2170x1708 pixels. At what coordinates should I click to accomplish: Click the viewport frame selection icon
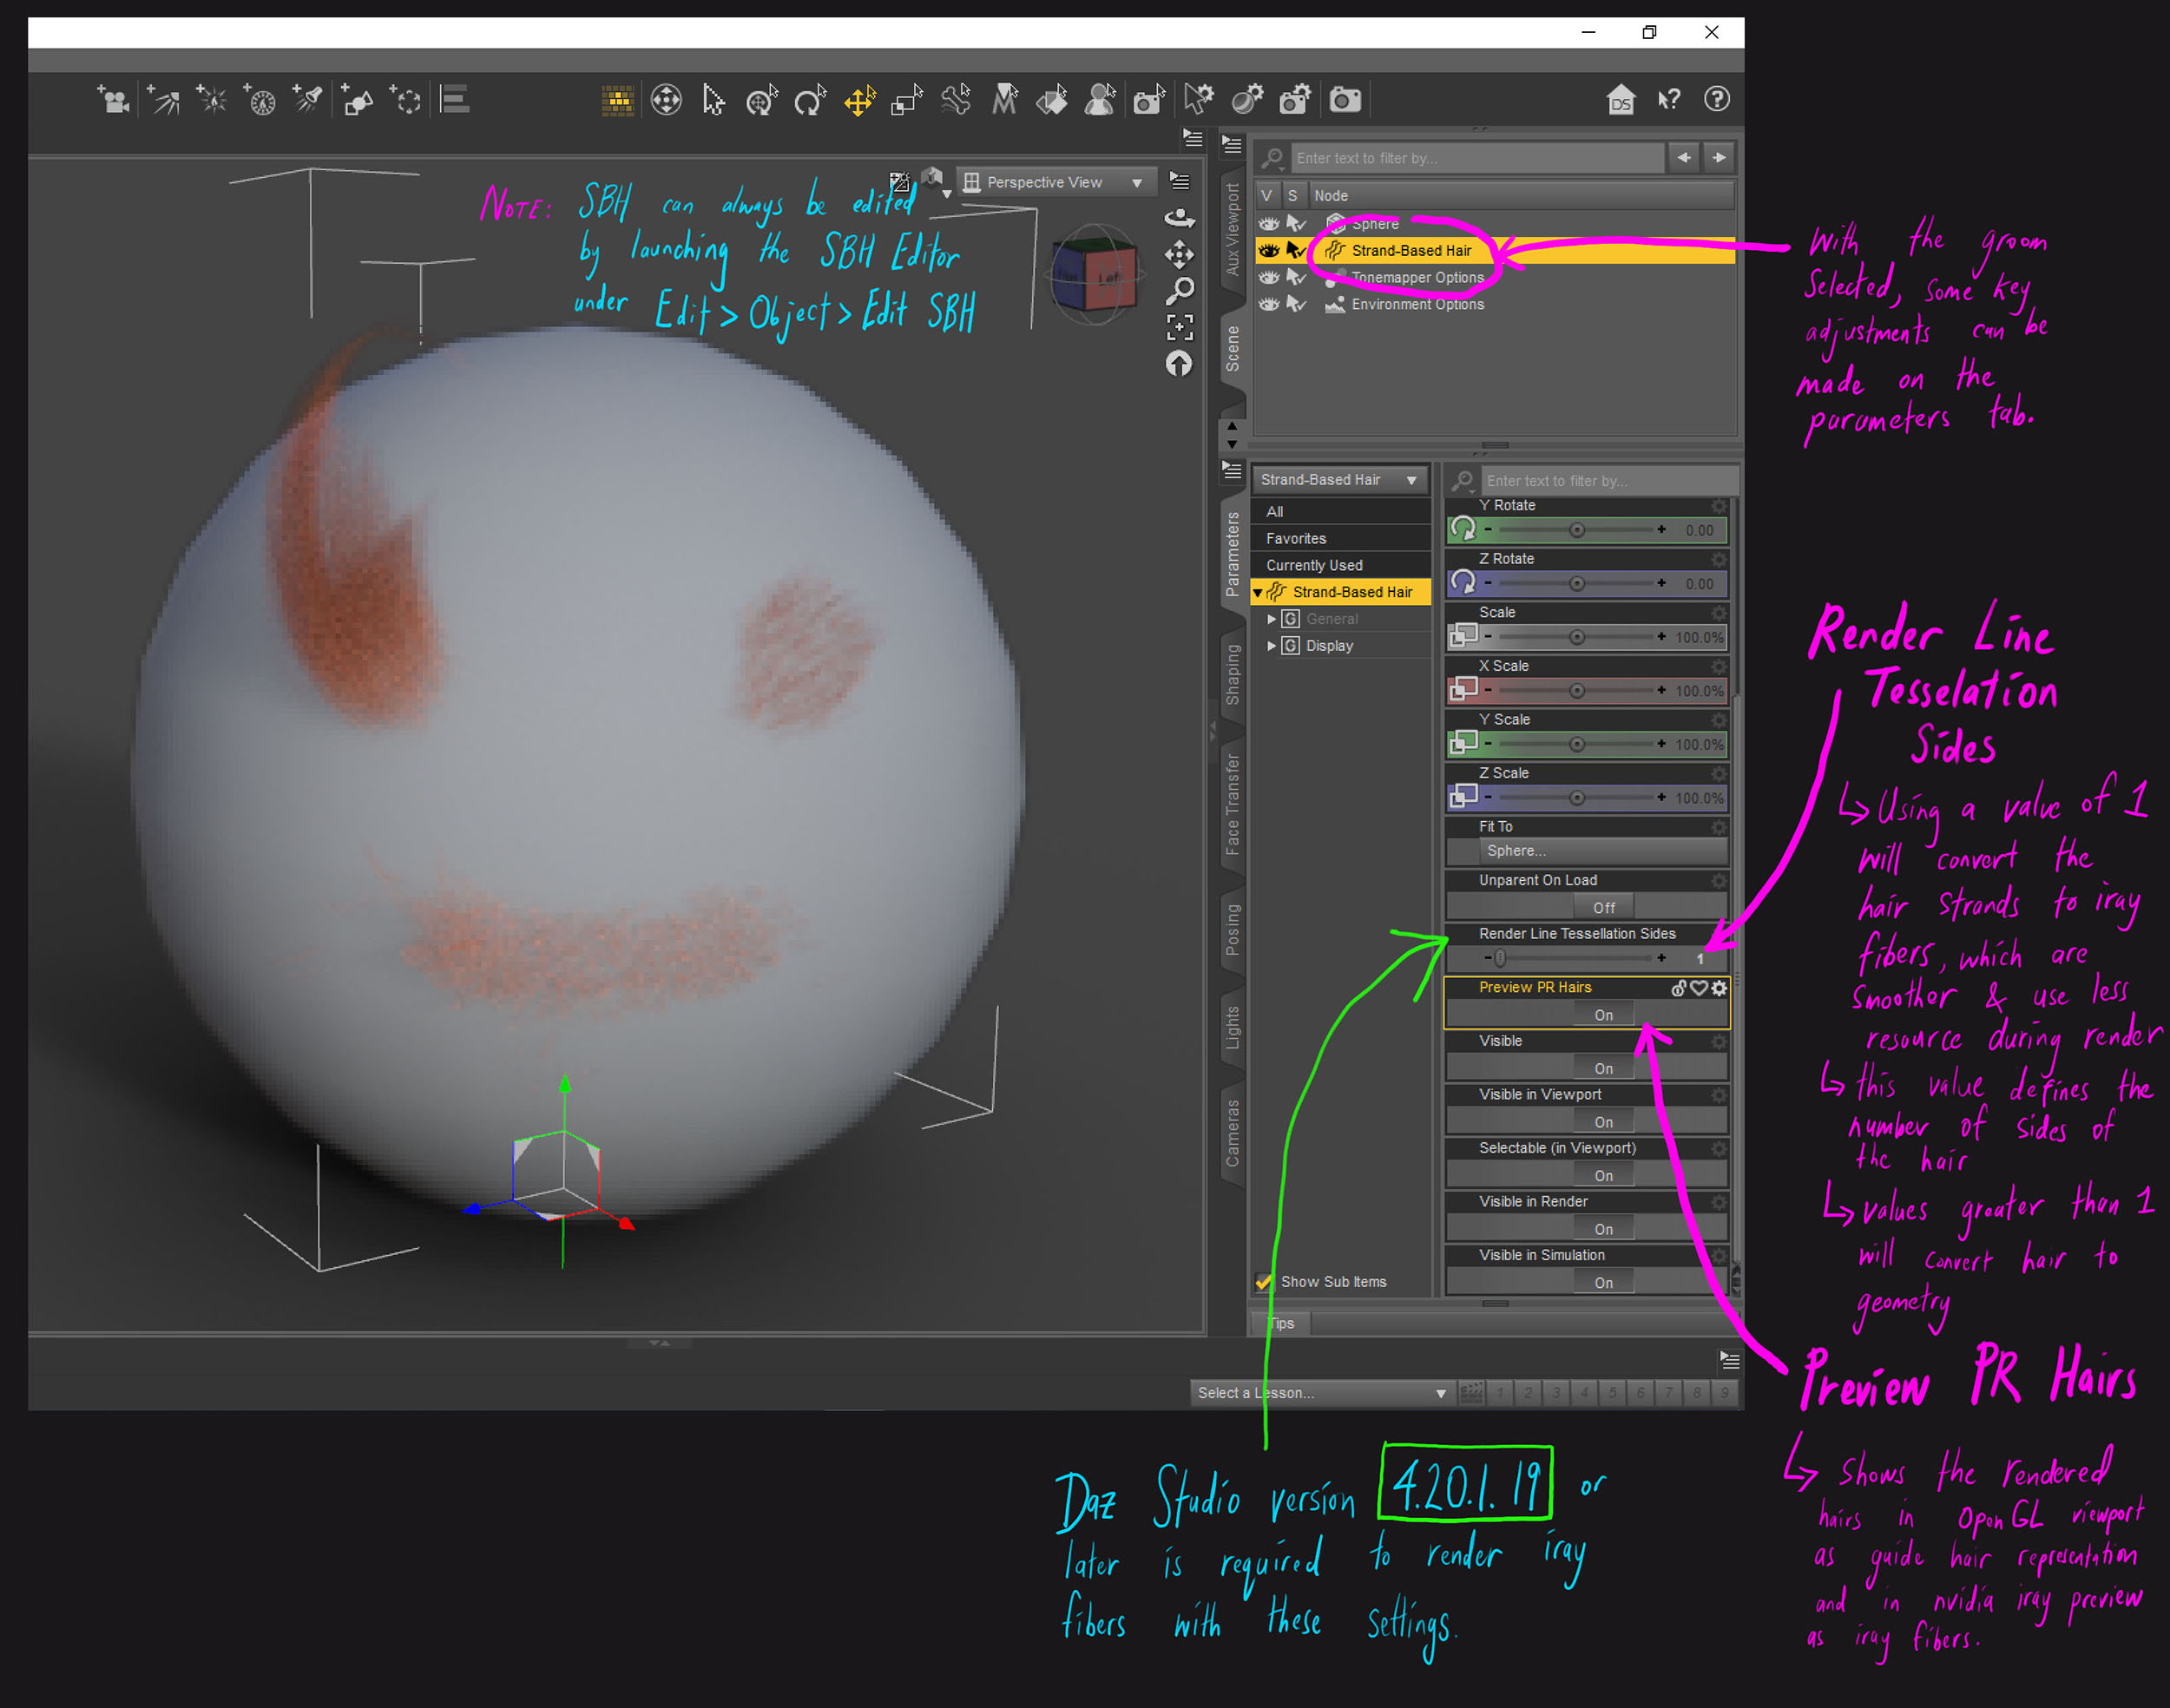[1180, 327]
